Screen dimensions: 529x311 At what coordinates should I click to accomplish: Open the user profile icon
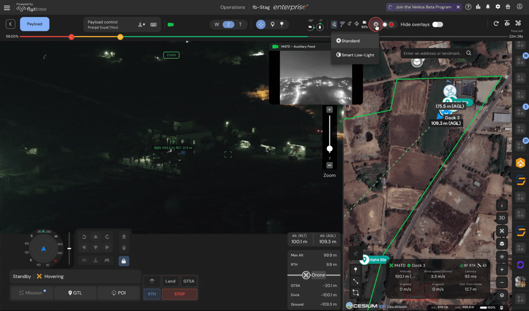520,7
